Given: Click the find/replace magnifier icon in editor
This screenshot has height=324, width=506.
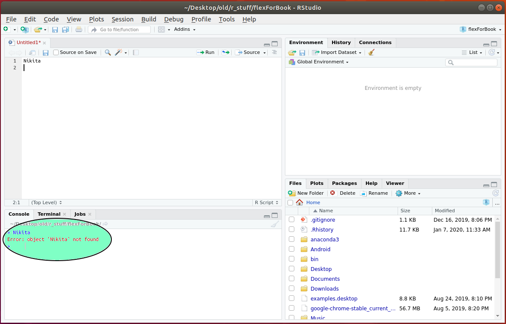Looking at the screenshot, I should [108, 52].
